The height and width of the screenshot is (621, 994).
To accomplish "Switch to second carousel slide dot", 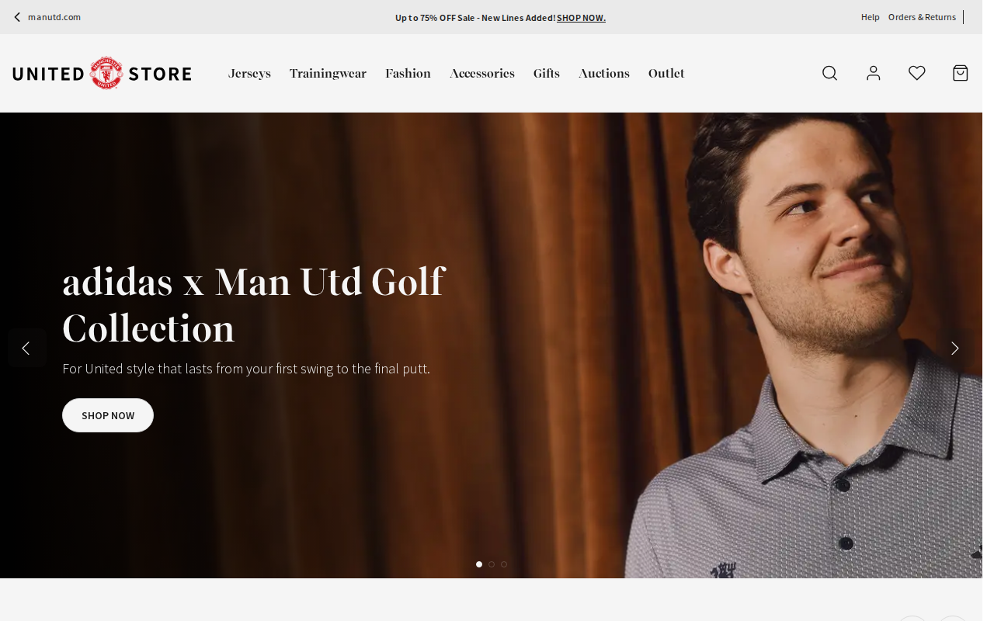I will tap(492, 564).
